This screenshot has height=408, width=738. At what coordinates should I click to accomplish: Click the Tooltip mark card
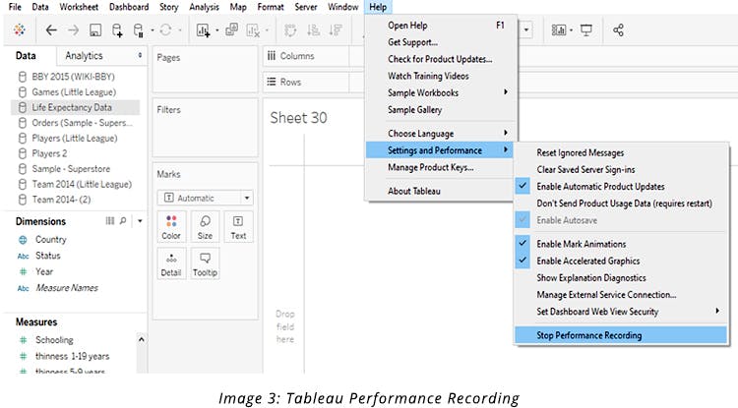click(205, 263)
